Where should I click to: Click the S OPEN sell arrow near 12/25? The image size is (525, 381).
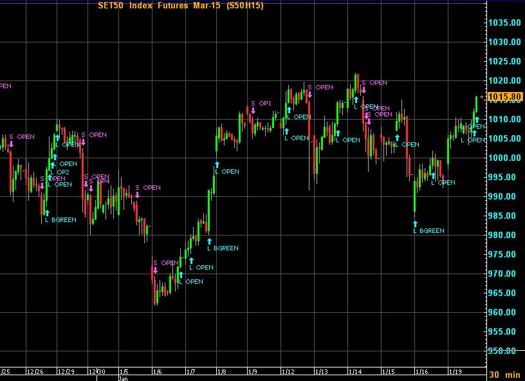[11, 144]
